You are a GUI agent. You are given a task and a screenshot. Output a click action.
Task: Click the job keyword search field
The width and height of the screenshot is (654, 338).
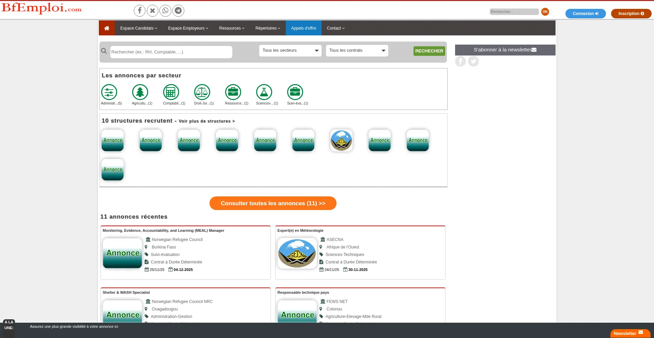coord(171,52)
